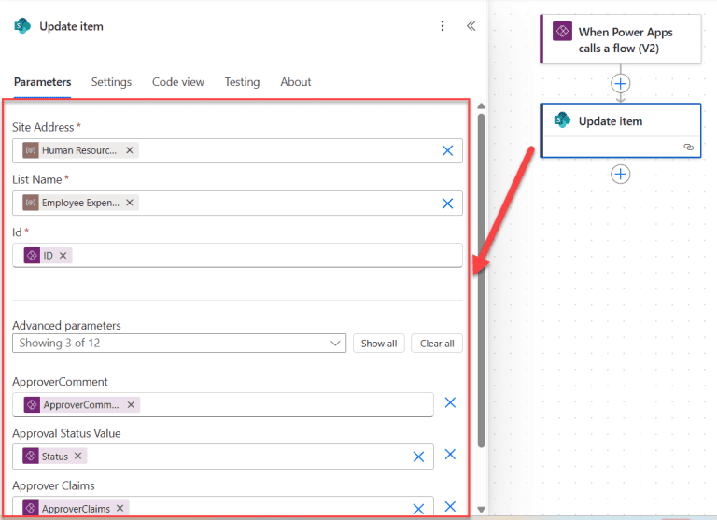Delete the Approver Claims parameter

click(x=450, y=506)
